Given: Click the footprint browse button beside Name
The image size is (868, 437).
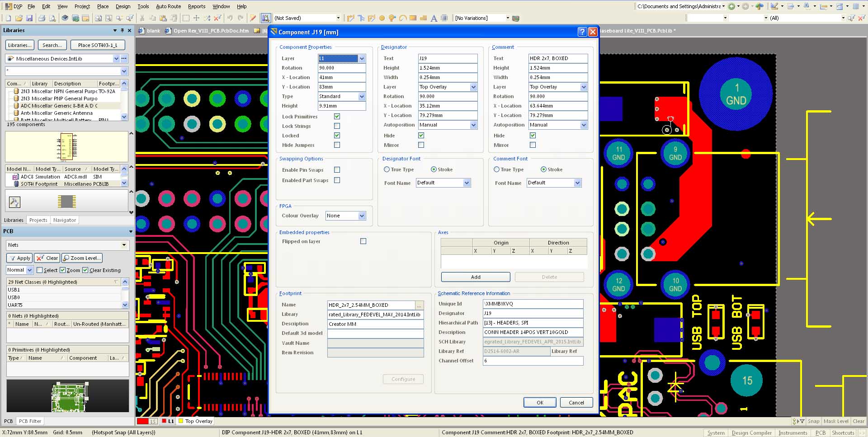Looking at the screenshot, I should 420,305.
